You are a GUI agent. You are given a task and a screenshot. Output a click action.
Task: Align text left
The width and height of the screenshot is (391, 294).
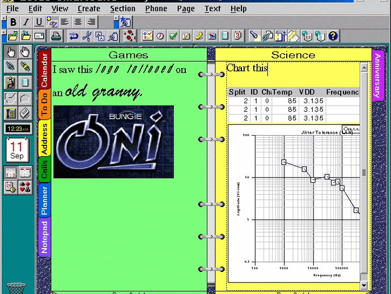[x=65, y=22]
